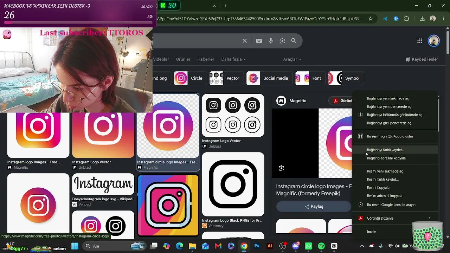Filter results by Social media chip
450x253 pixels.
point(270,78)
